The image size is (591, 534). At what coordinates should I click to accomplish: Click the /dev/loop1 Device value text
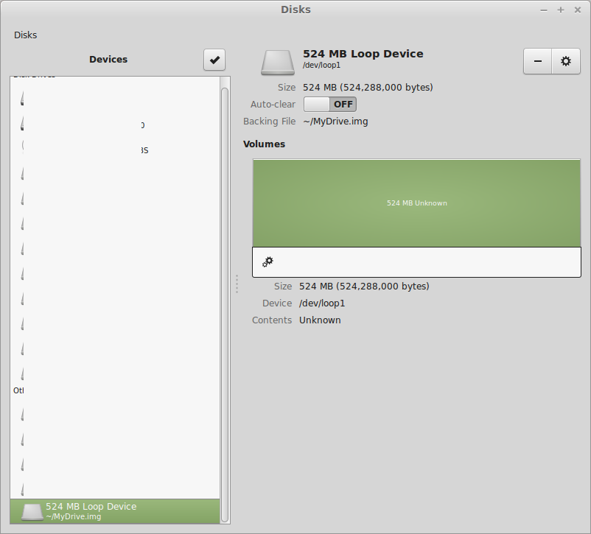click(322, 303)
